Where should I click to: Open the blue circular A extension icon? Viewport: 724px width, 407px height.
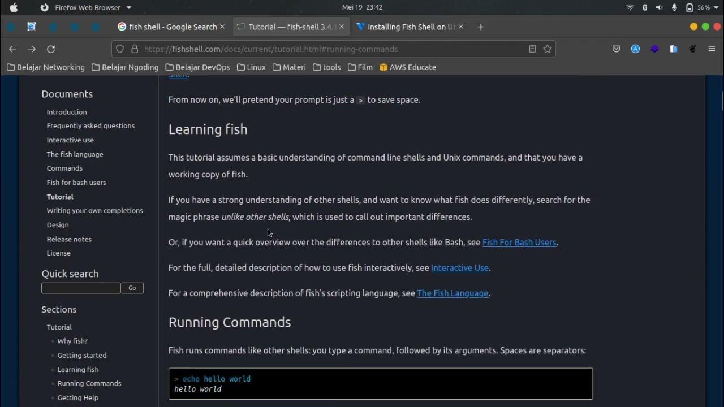[636, 49]
